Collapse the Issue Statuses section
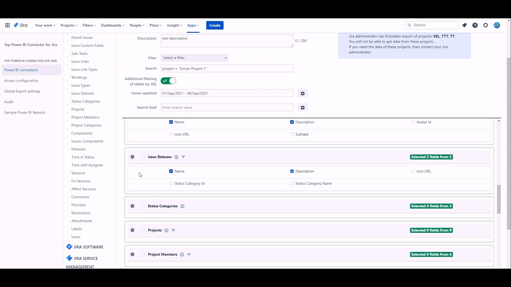This screenshot has height=287, width=511. (x=133, y=157)
